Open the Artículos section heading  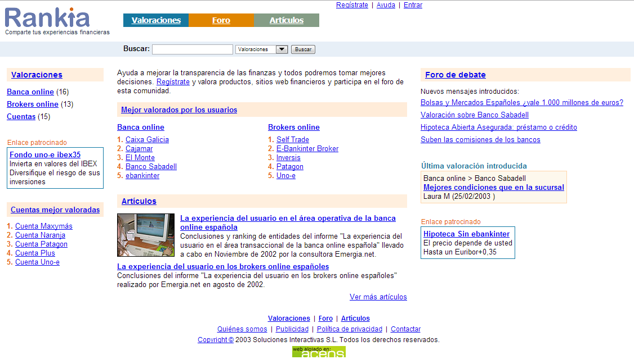tap(139, 201)
